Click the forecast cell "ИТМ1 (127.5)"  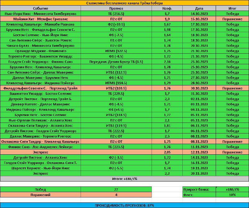click(116, 51)
